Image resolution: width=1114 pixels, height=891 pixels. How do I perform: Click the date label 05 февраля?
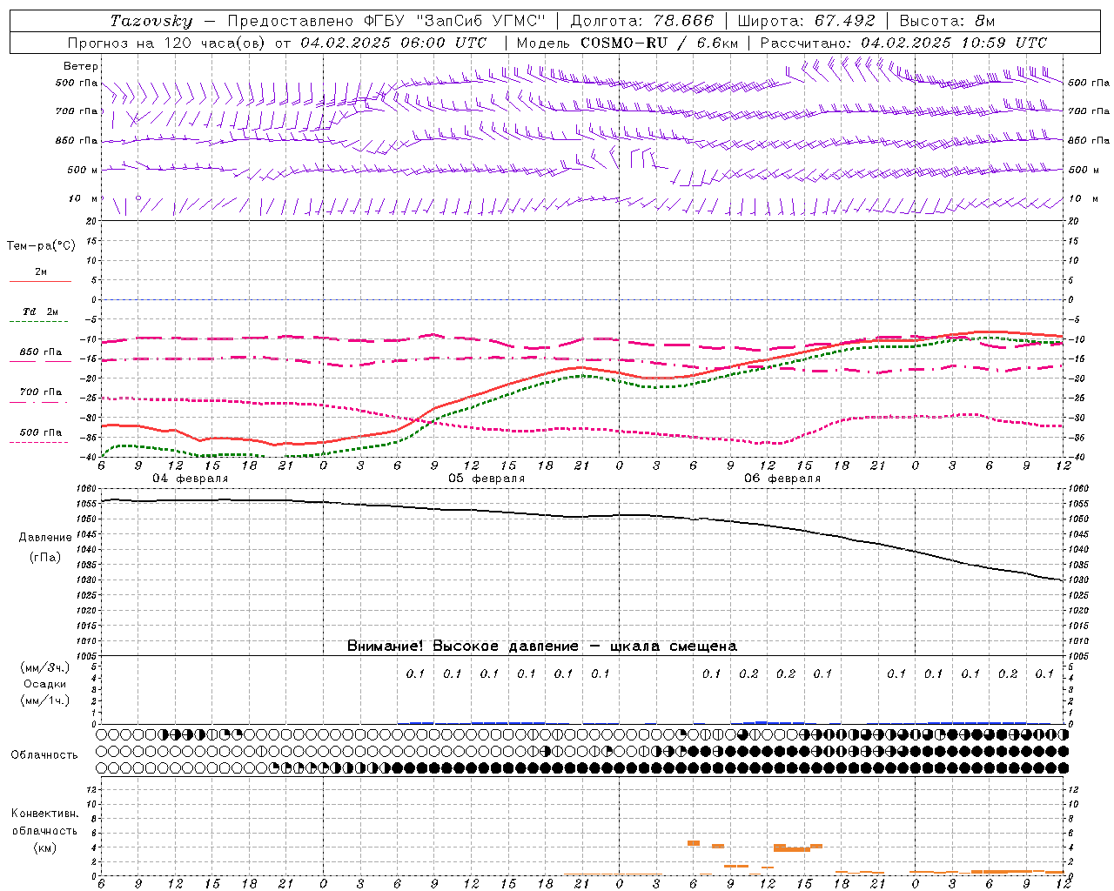487,479
